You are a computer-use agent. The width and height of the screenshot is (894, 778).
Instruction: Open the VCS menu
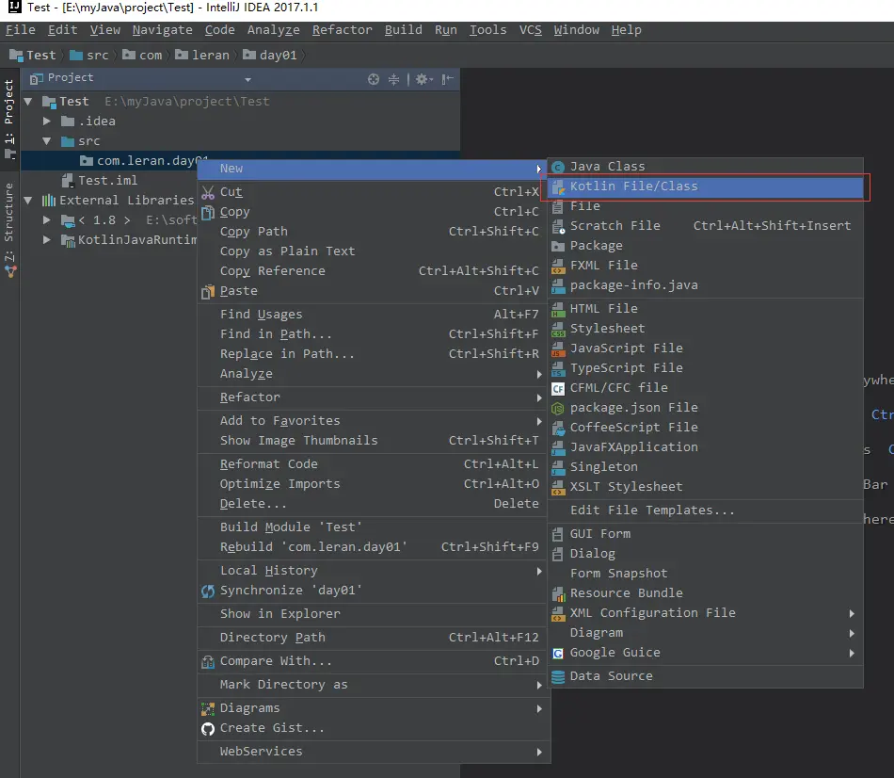tap(530, 30)
